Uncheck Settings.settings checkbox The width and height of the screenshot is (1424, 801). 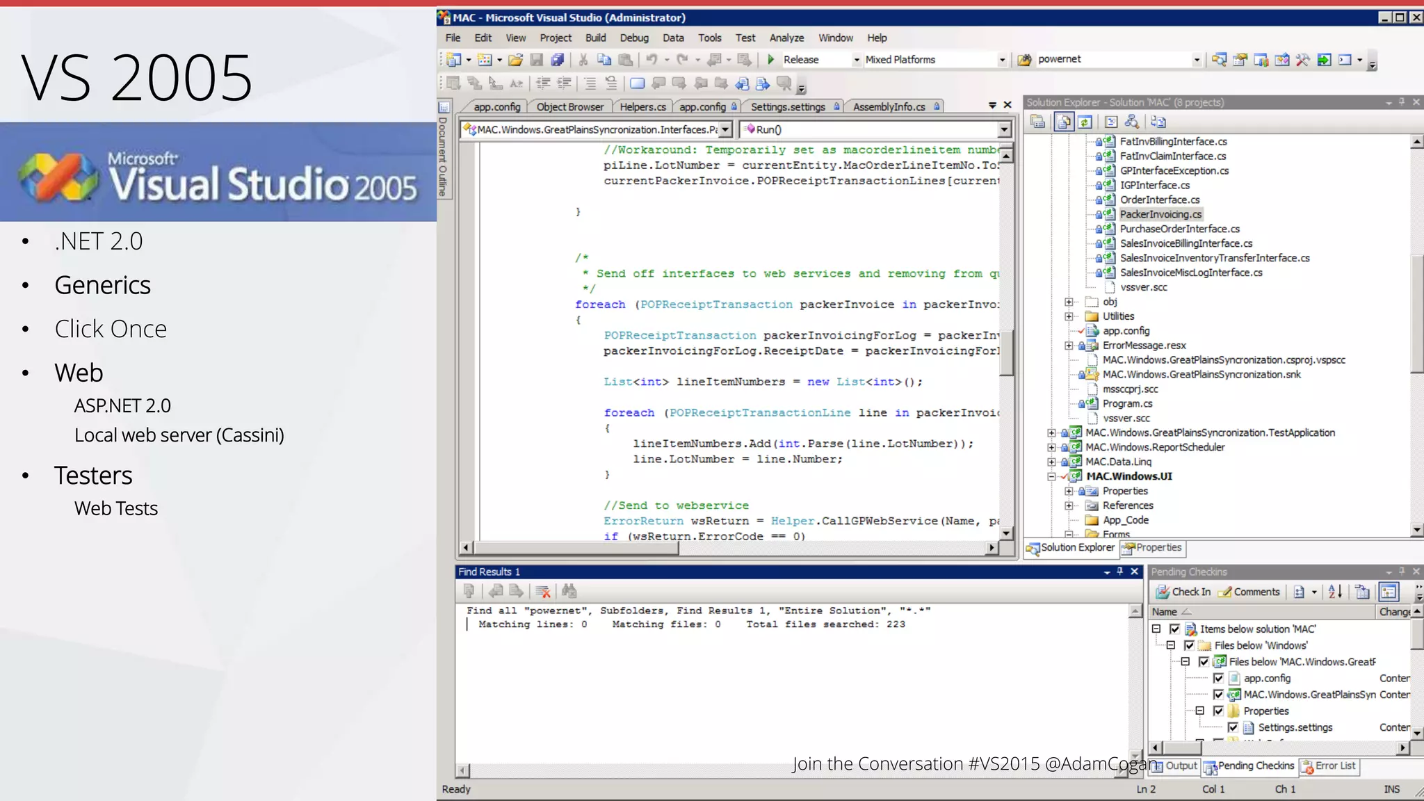pyautogui.click(x=1233, y=727)
